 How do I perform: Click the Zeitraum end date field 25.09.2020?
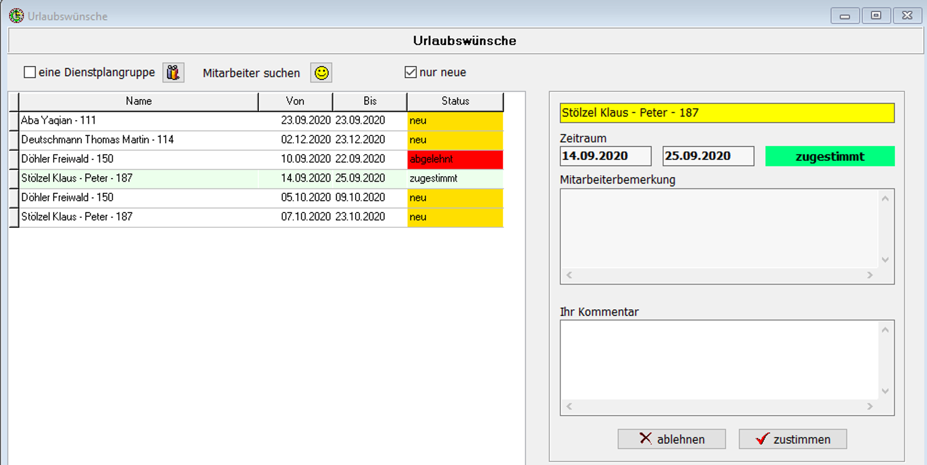(708, 156)
